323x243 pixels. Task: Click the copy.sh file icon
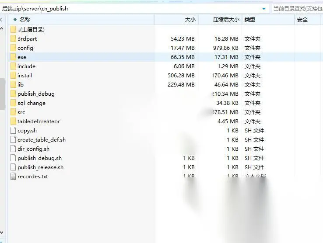[13, 130]
